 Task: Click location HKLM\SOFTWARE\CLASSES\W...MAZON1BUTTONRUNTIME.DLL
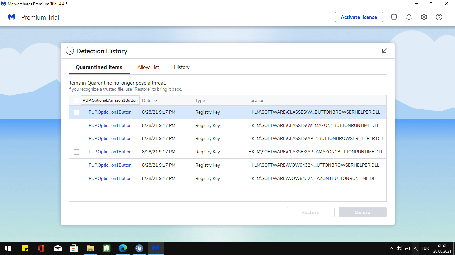click(314, 126)
